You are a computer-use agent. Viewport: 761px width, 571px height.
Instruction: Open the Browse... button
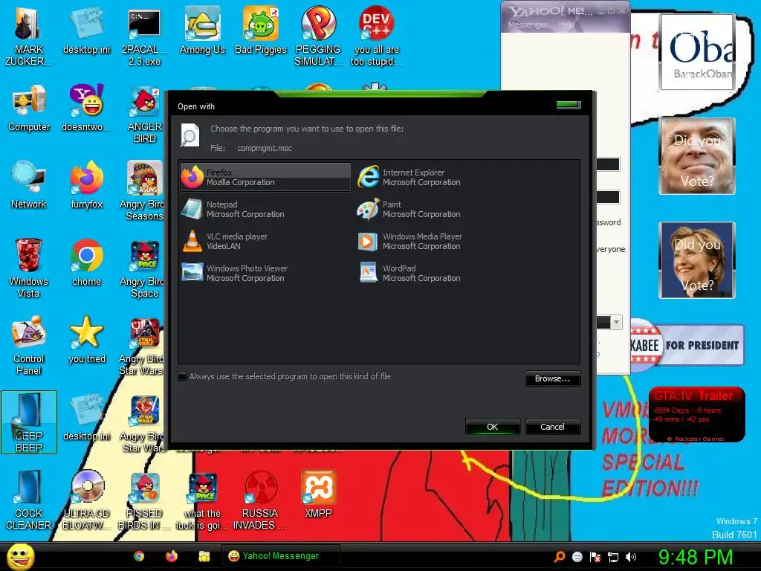(x=552, y=378)
